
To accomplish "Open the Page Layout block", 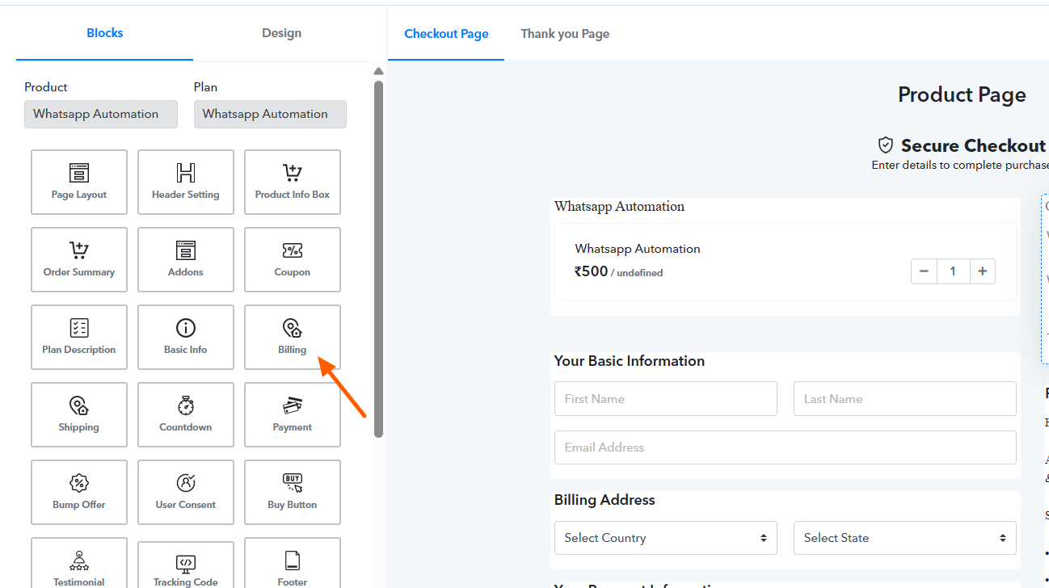I will coord(79,182).
